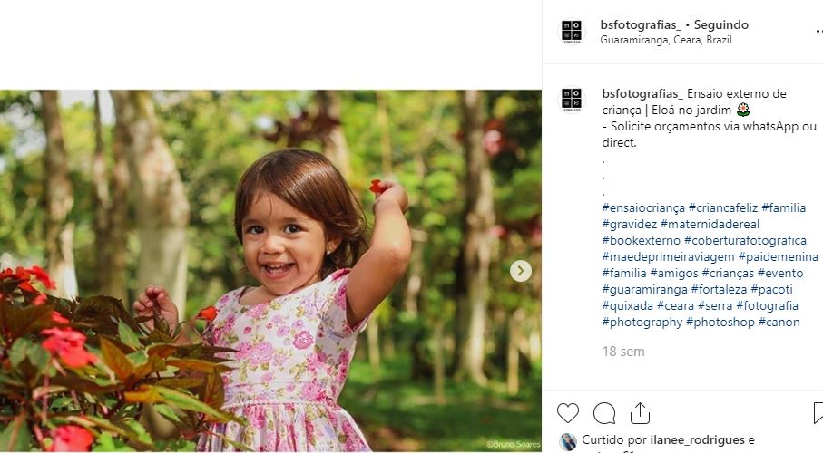823x453 pixels.
Task: Click the caption's bsfotografias_ avatar
Action: pyautogui.click(x=572, y=99)
